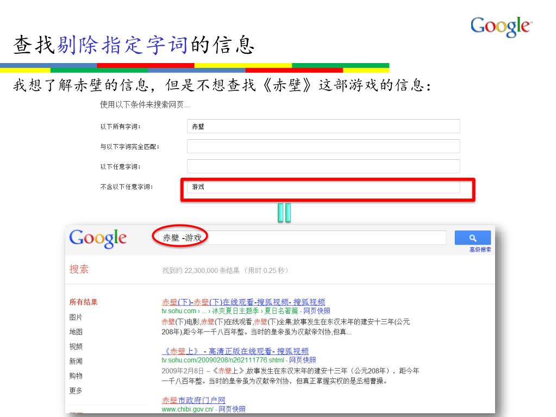This screenshot has height=417, width=556.
Task: Click the www.chibi.gov.cn green URL
Action: 188,409
